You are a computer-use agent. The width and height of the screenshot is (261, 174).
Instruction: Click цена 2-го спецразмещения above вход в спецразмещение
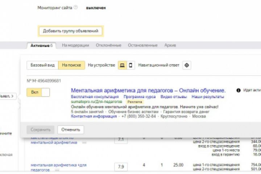click(x=216, y=142)
